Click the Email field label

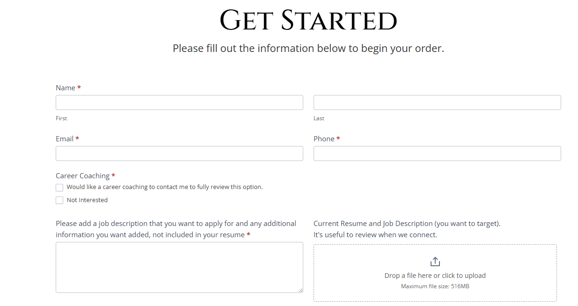point(65,139)
